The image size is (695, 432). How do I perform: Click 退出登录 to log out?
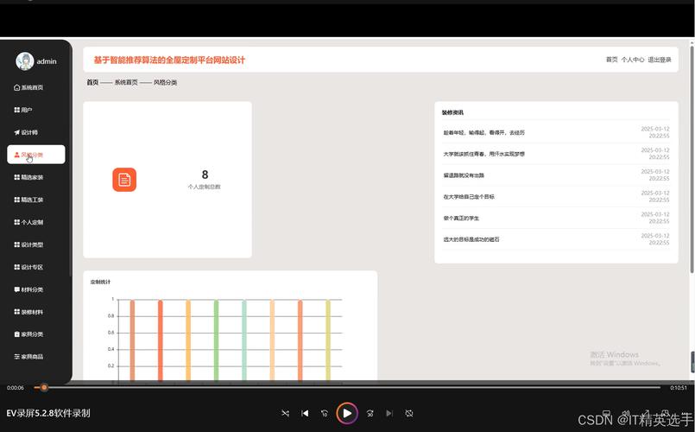[660, 60]
